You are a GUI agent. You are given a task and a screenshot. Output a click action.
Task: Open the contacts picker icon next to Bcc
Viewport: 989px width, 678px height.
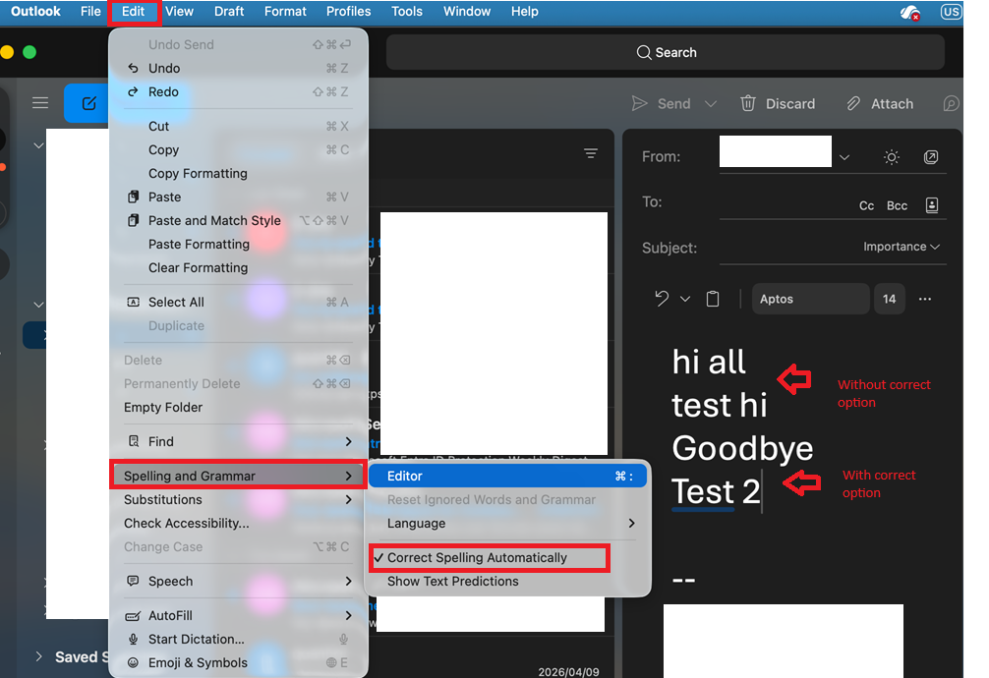pos(932,205)
